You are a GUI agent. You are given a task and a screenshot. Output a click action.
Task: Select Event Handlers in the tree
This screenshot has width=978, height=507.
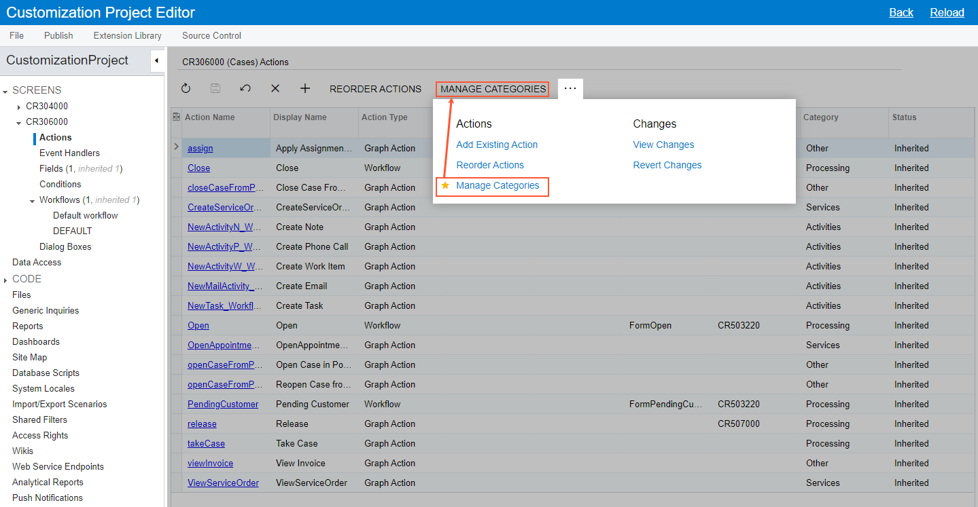click(69, 153)
